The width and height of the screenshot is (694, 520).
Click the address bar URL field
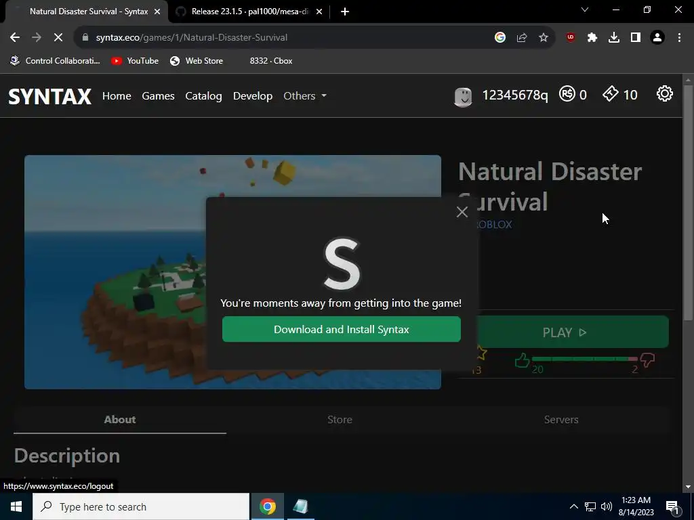pos(283,38)
